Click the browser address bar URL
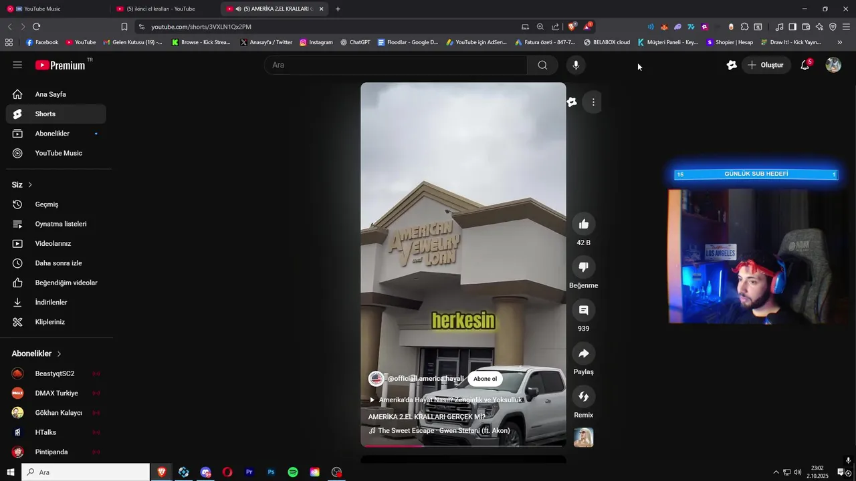 click(x=201, y=27)
